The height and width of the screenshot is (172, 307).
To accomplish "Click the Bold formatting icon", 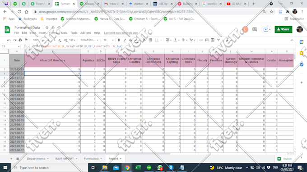I will click(x=119, y=40).
